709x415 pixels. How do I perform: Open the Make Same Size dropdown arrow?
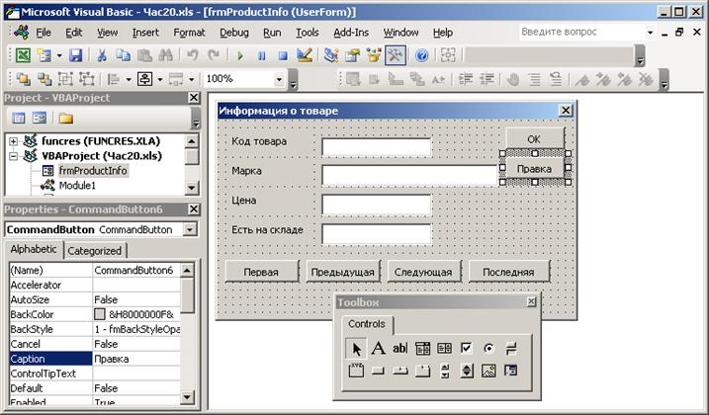192,80
